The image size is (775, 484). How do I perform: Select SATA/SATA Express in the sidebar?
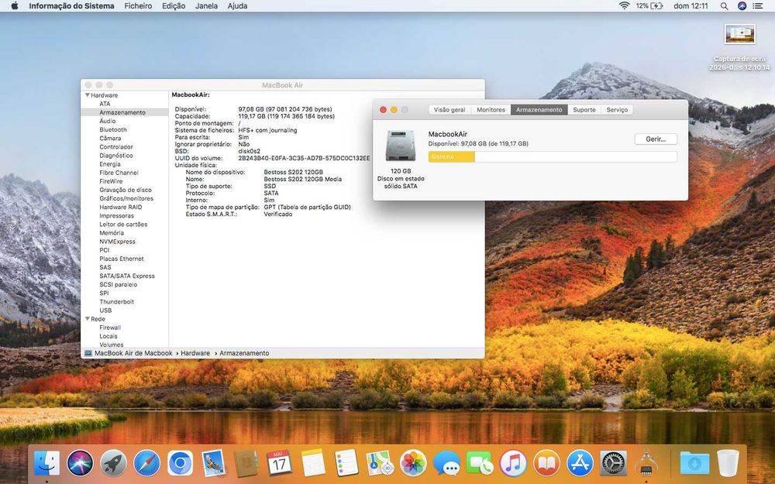127,276
